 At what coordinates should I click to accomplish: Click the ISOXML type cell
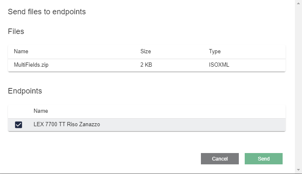[219, 65]
